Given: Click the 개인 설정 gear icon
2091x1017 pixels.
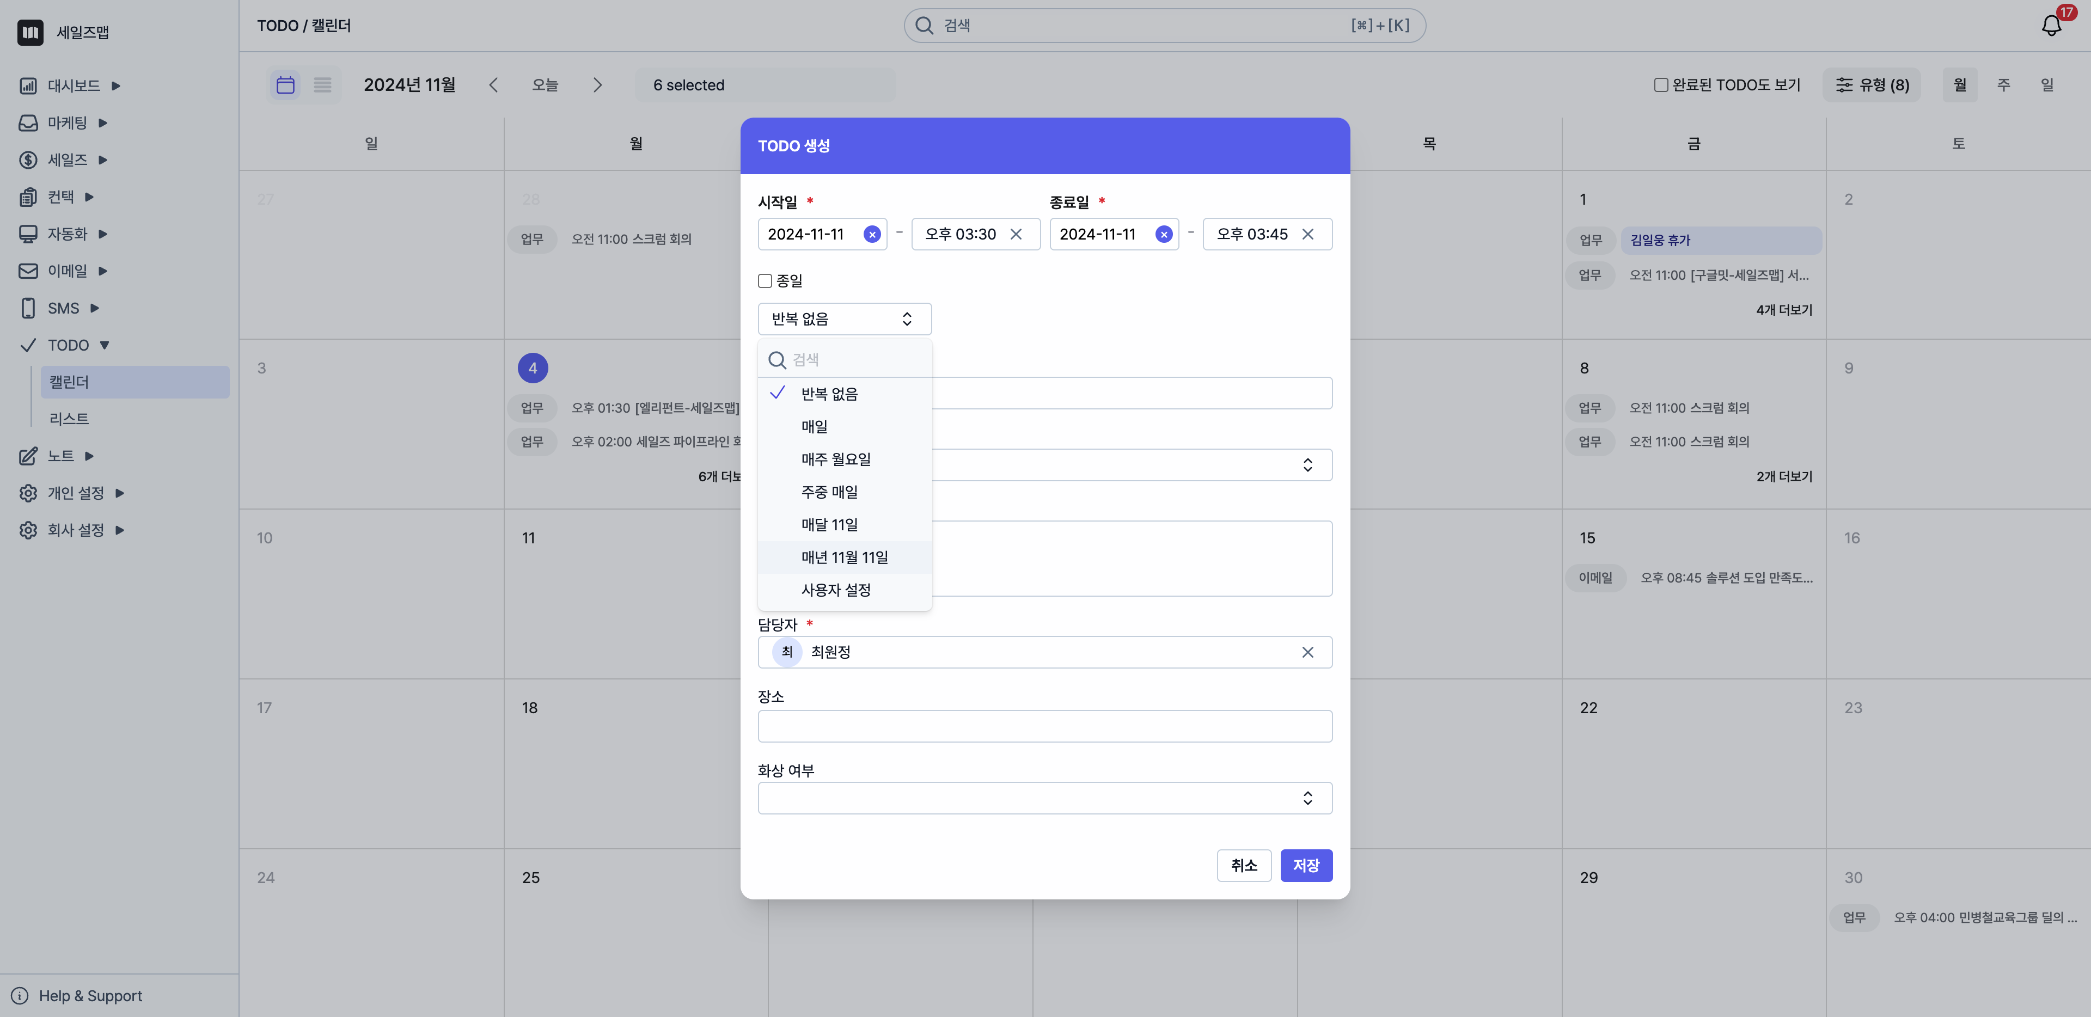Looking at the screenshot, I should (28, 493).
